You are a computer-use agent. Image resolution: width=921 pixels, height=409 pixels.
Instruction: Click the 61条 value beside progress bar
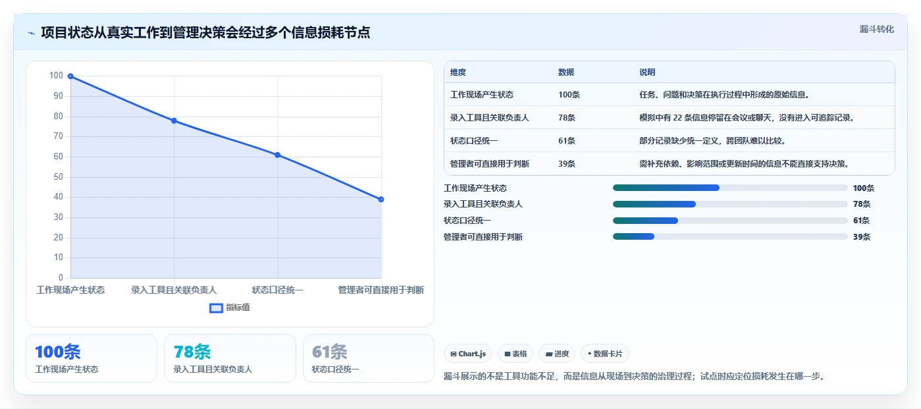[x=862, y=221]
